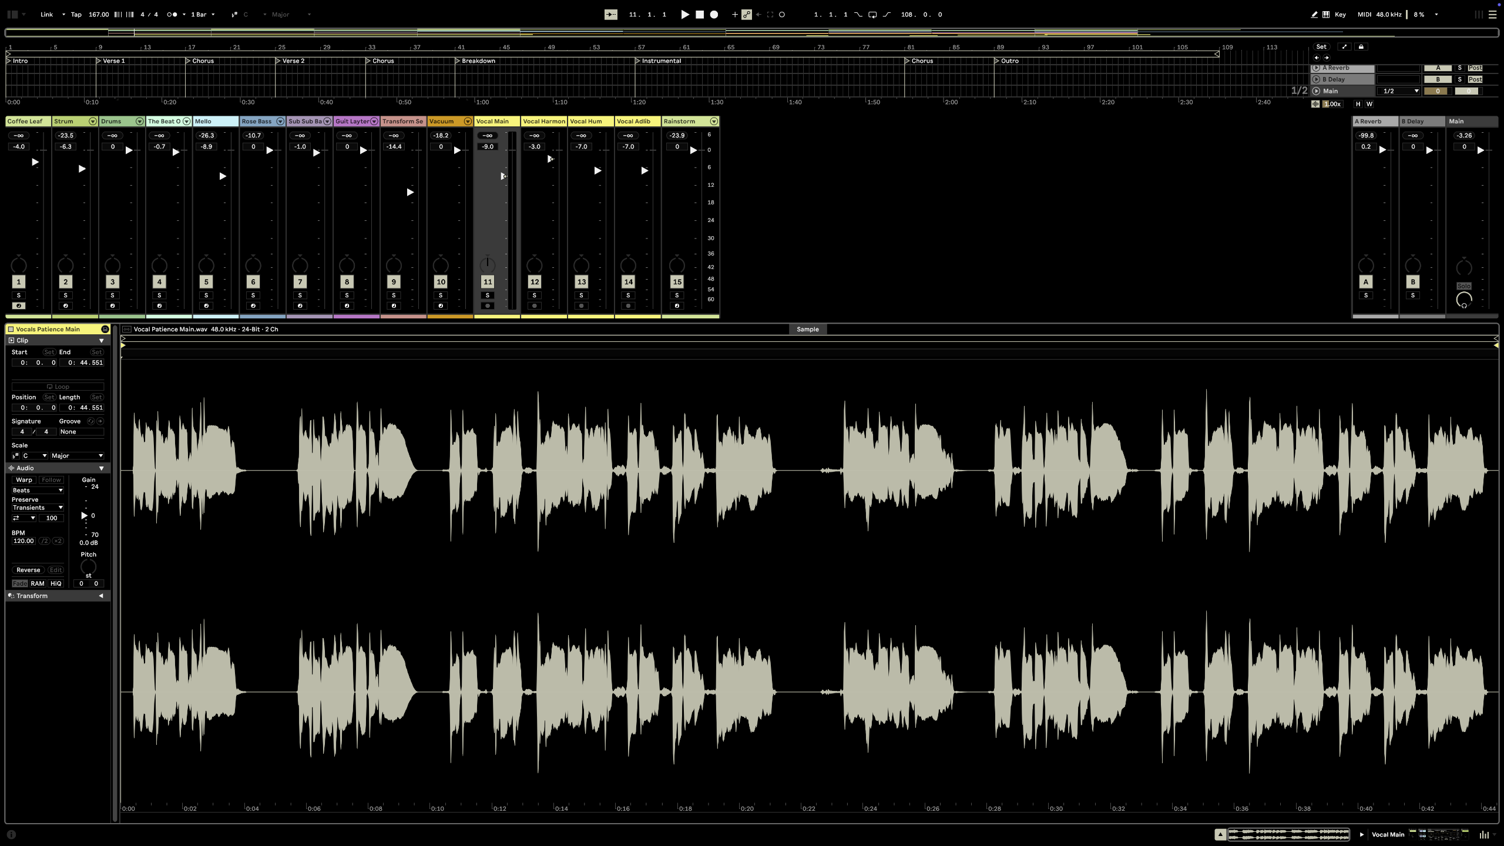Click the Capture MIDI bracket icon
This screenshot has width=1504, height=846.
[770, 15]
